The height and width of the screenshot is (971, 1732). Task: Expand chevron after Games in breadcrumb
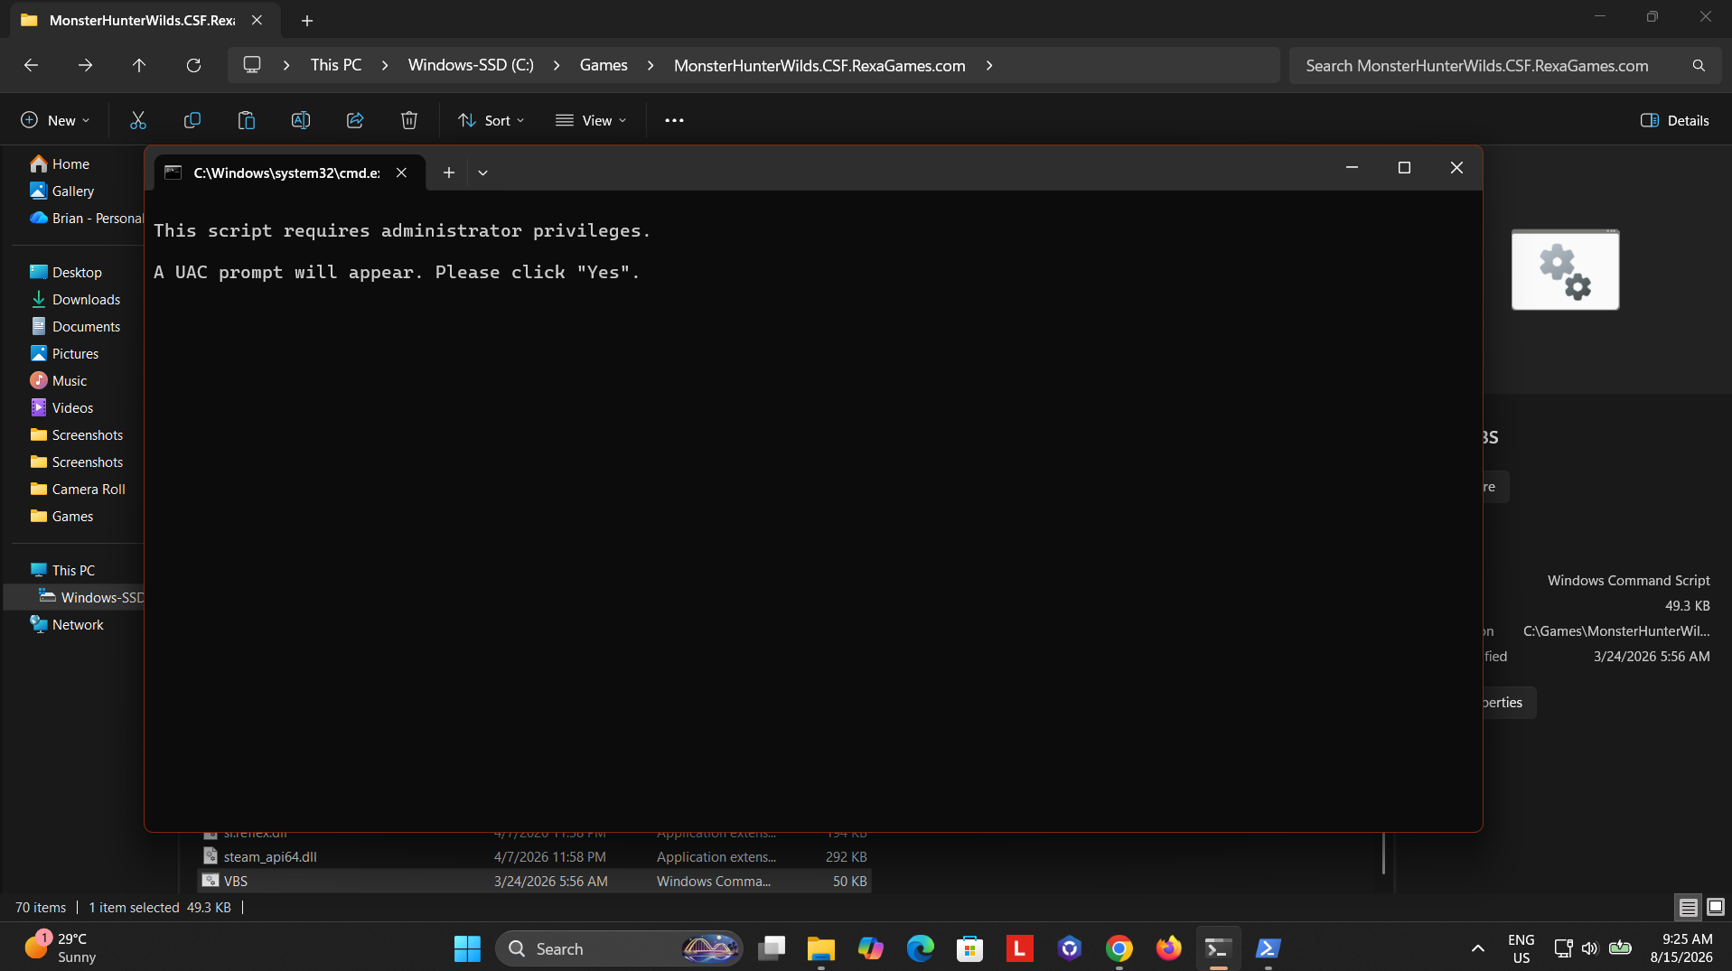(651, 65)
